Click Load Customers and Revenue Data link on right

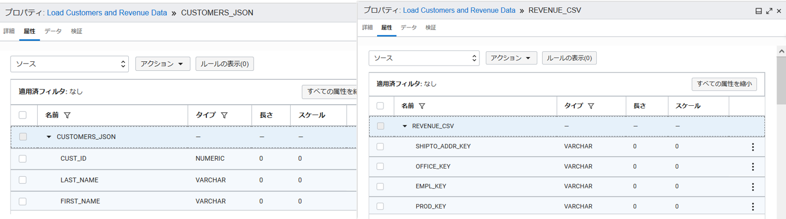(x=459, y=11)
